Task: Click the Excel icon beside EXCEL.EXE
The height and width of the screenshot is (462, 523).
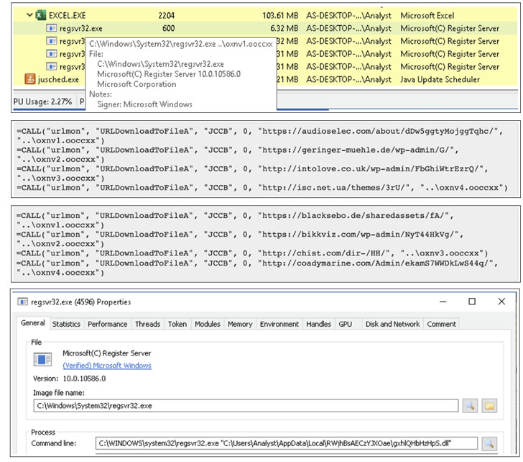Action: 40,15
